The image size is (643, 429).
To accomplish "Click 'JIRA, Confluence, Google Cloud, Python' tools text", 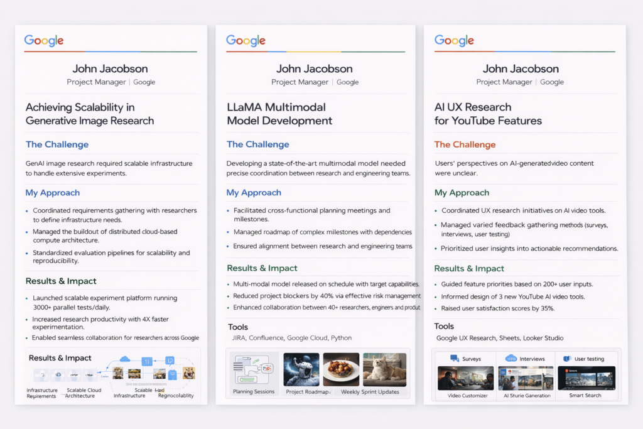I will [x=289, y=338].
